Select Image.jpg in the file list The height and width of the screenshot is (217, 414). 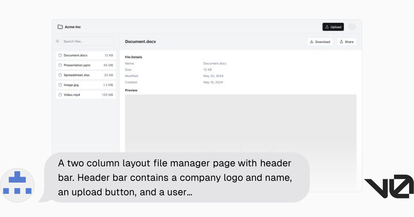[86, 85]
